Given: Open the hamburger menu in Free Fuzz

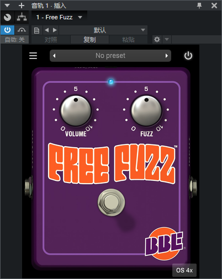Looking at the screenshot, I should [x=33, y=56].
